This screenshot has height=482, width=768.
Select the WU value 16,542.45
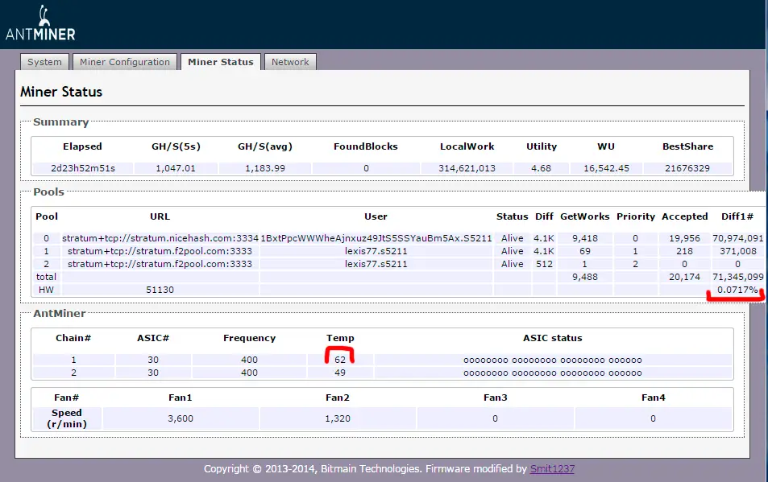click(606, 168)
